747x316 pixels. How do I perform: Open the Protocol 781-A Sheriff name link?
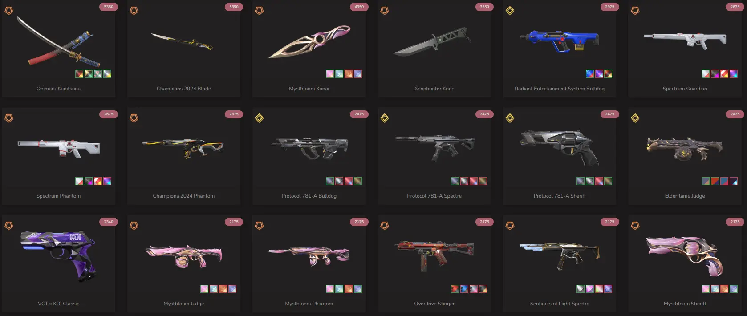click(560, 196)
